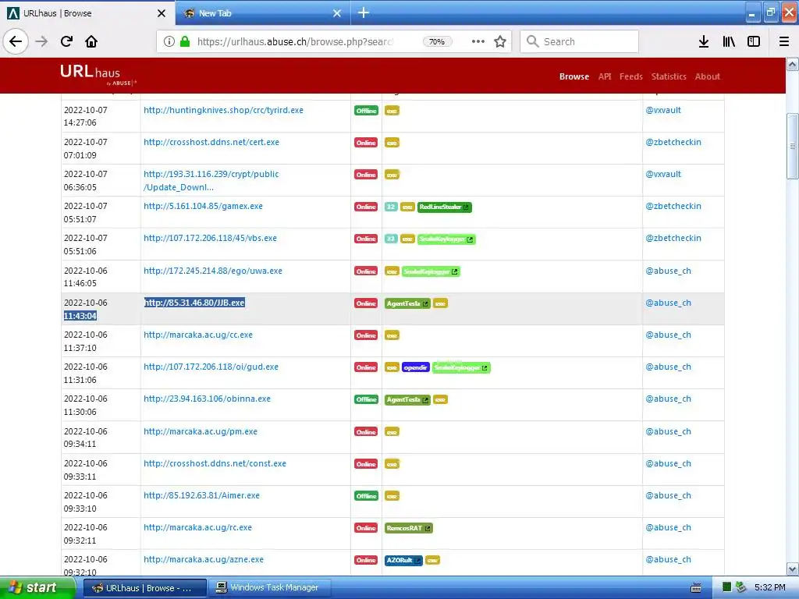
Task: Open marcaka.ac.ug/azne.exe link
Action: [204, 559]
